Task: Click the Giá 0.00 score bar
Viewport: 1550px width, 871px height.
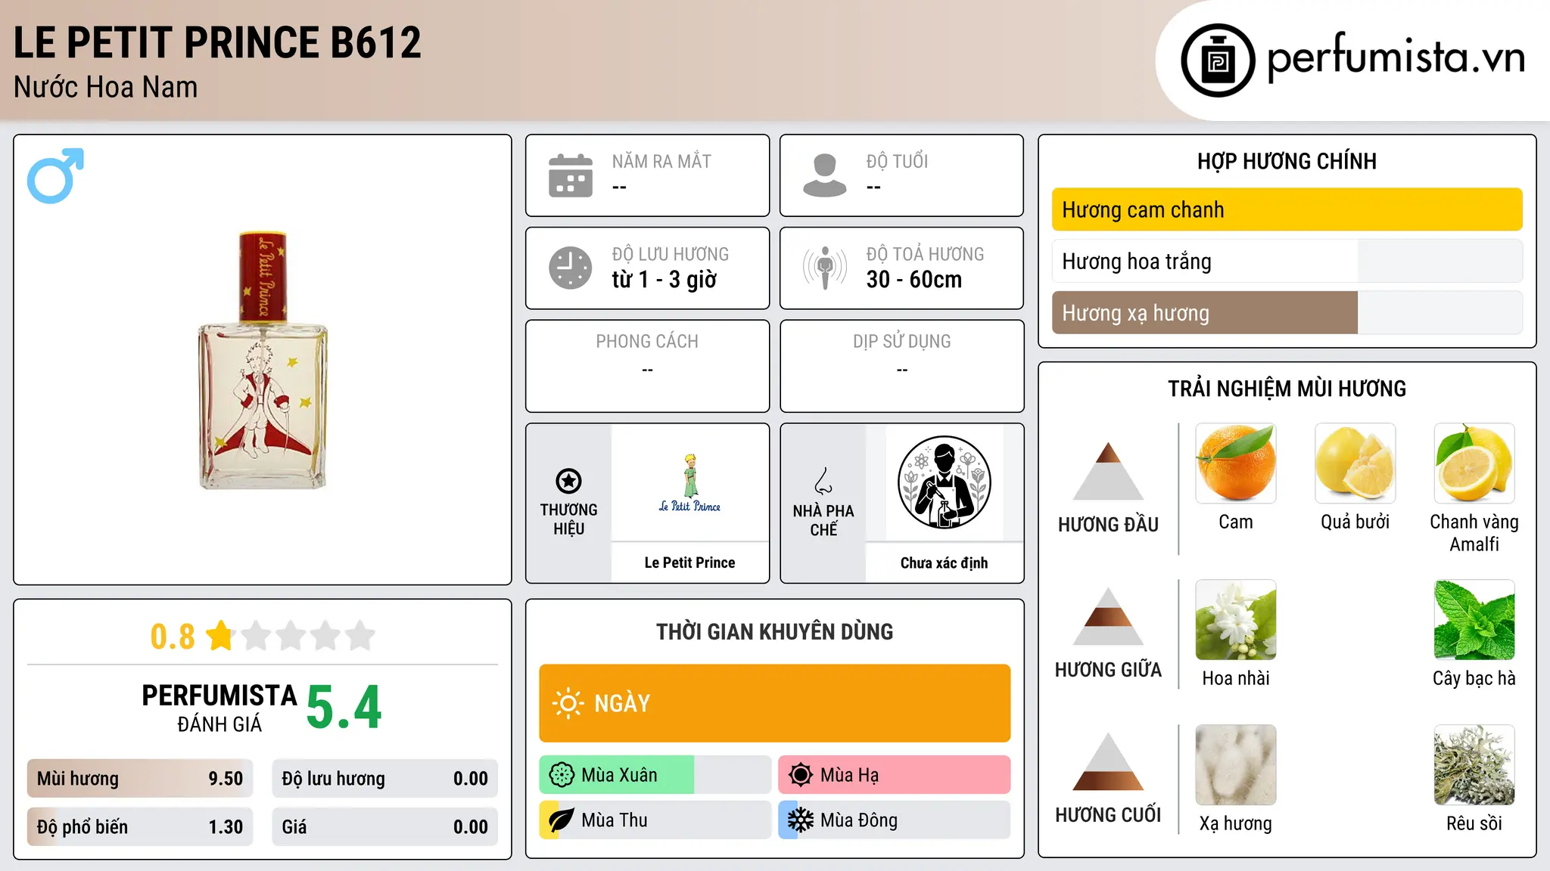Action: [x=384, y=826]
